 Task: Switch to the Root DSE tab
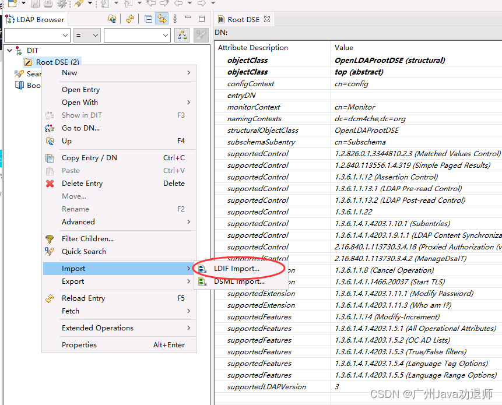click(x=244, y=19)
